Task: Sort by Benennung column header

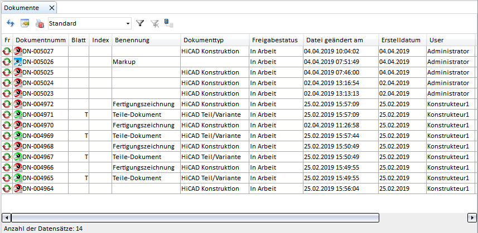Action: click(146, 40)
